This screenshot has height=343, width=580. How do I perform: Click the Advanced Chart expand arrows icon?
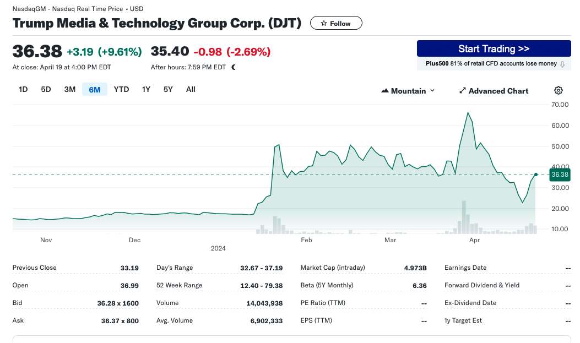click(462, 90)
